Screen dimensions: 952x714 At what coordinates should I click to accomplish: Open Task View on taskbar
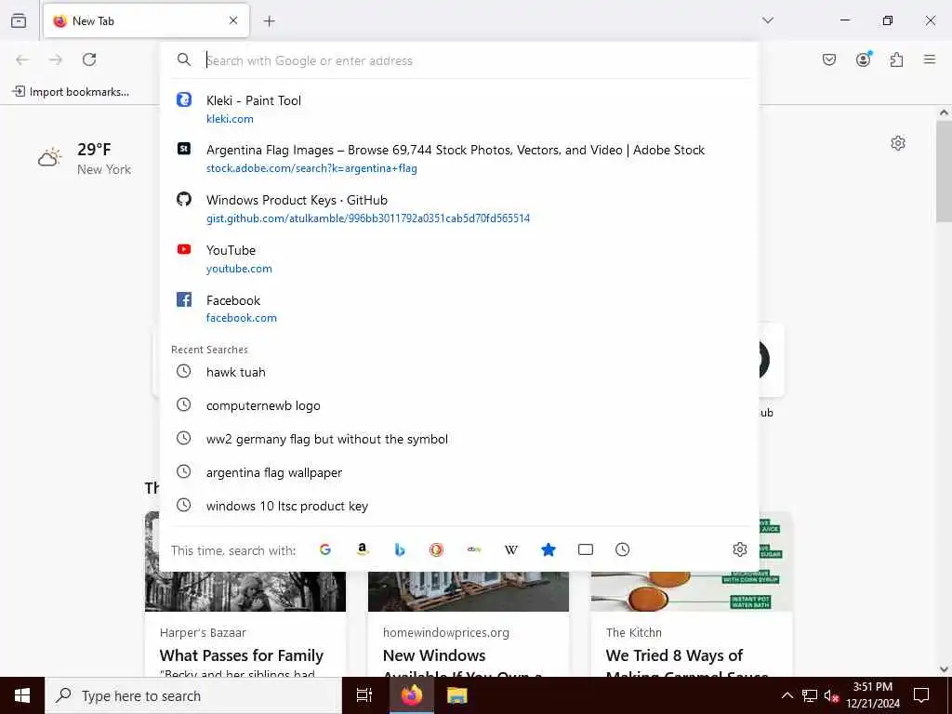pos(364,695)
